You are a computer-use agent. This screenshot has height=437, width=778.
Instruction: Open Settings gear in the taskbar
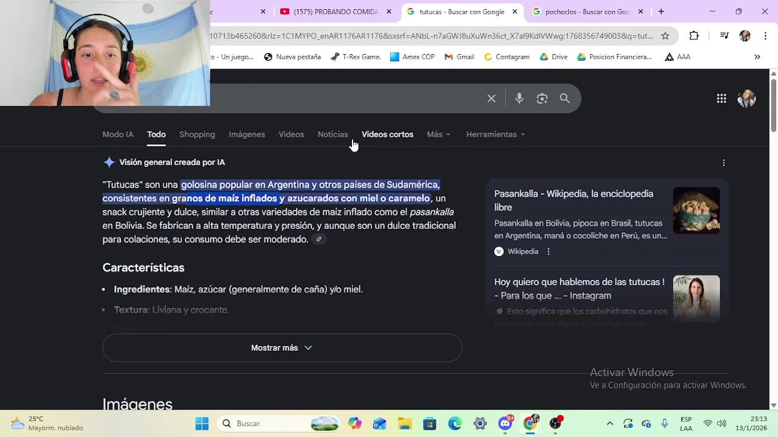tap(480, 424)
